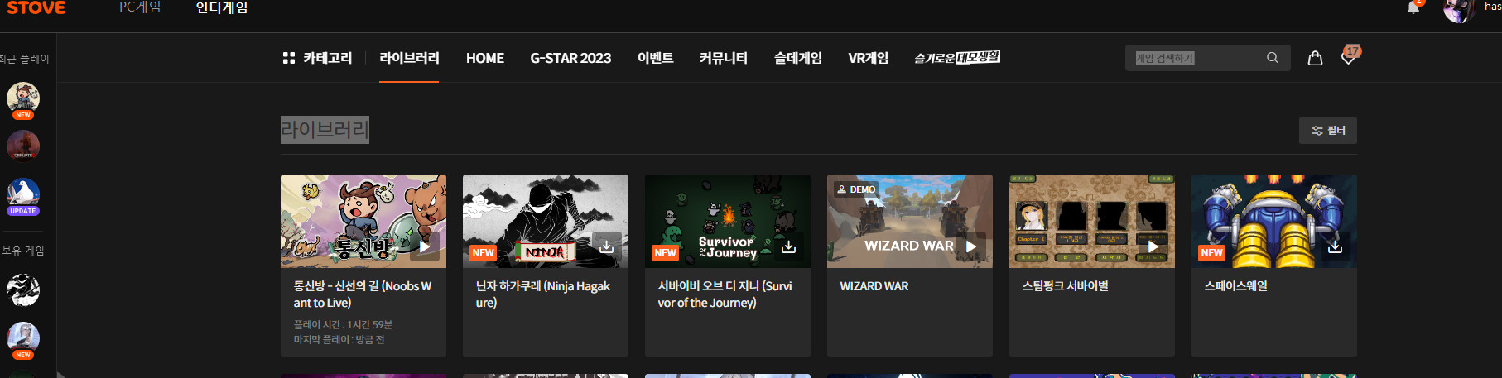The height and width of the screenshot is (378, 1502).
Task: Open the 필터 filter button
Action: pos(1328,131)
